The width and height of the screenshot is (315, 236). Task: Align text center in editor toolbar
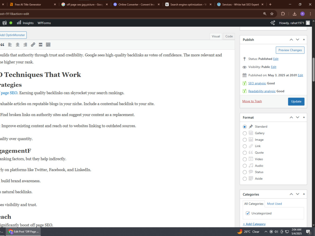(x=17, y=45)
